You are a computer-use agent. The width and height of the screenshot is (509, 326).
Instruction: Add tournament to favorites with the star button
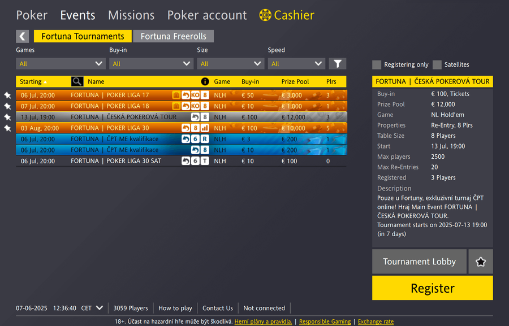pyautogui.click(x=481, y=262)
